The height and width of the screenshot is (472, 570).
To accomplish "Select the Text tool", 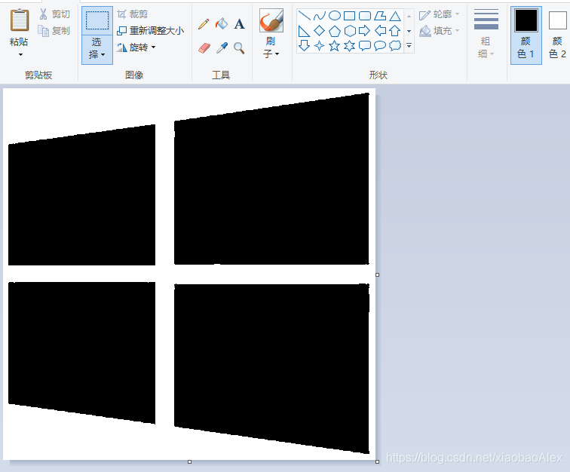I will [x=239, y=24].
